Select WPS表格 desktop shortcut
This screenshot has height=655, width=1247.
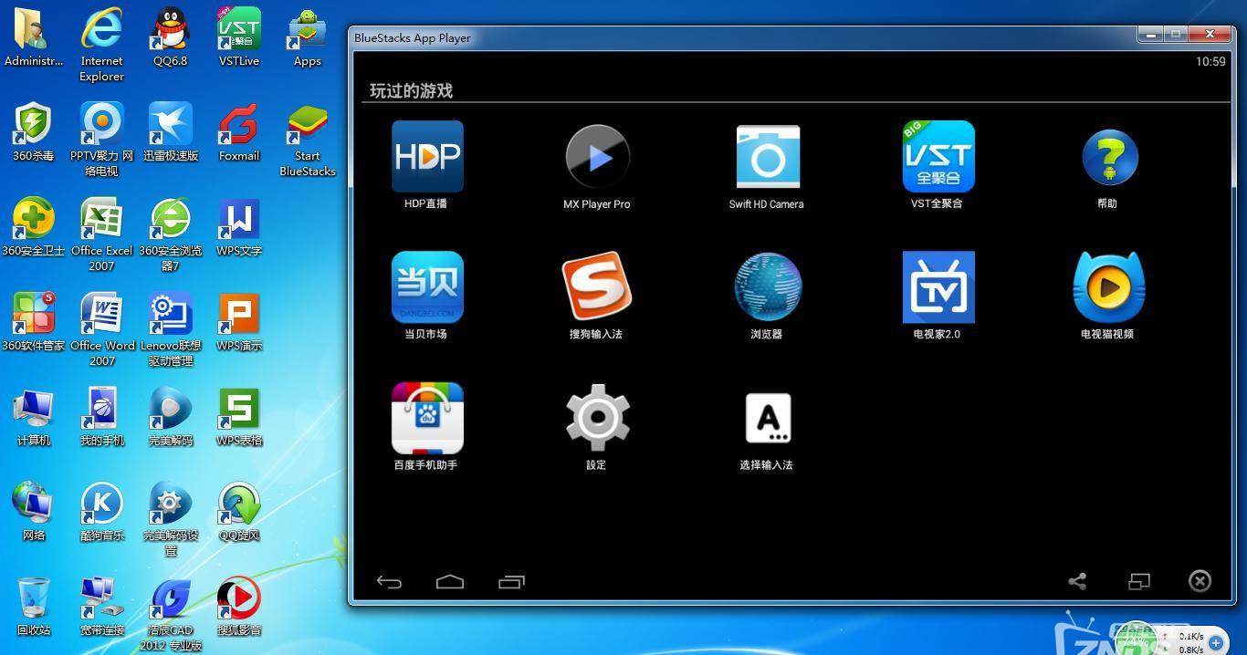click(239, 416)
